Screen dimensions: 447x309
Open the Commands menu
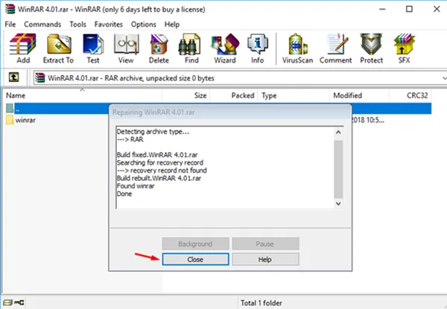click(x=42, y=25)
